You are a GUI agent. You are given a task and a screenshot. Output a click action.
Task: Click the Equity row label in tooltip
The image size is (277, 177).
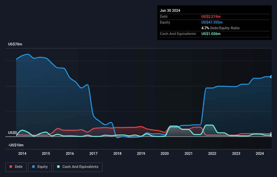click(165, 22)
